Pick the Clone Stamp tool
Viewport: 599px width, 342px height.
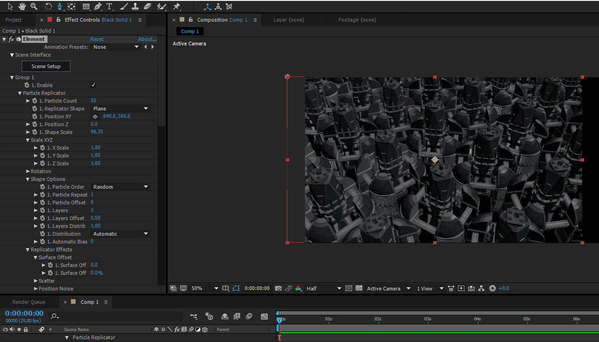[135, 6]
